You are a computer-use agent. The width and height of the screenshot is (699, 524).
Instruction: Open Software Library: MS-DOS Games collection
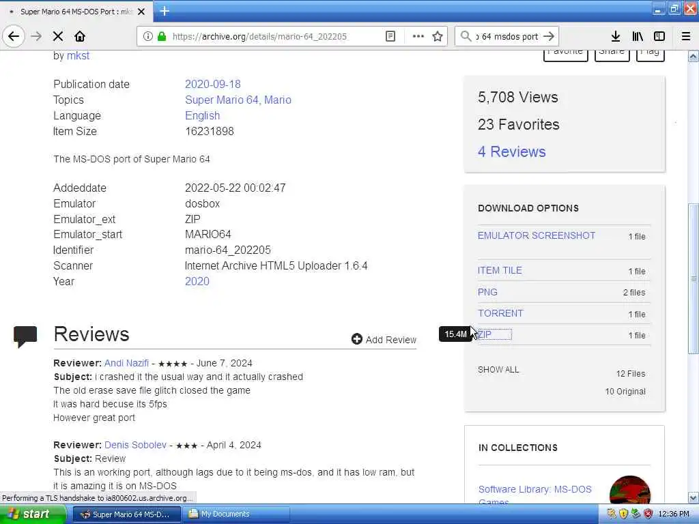coord(534,495)
